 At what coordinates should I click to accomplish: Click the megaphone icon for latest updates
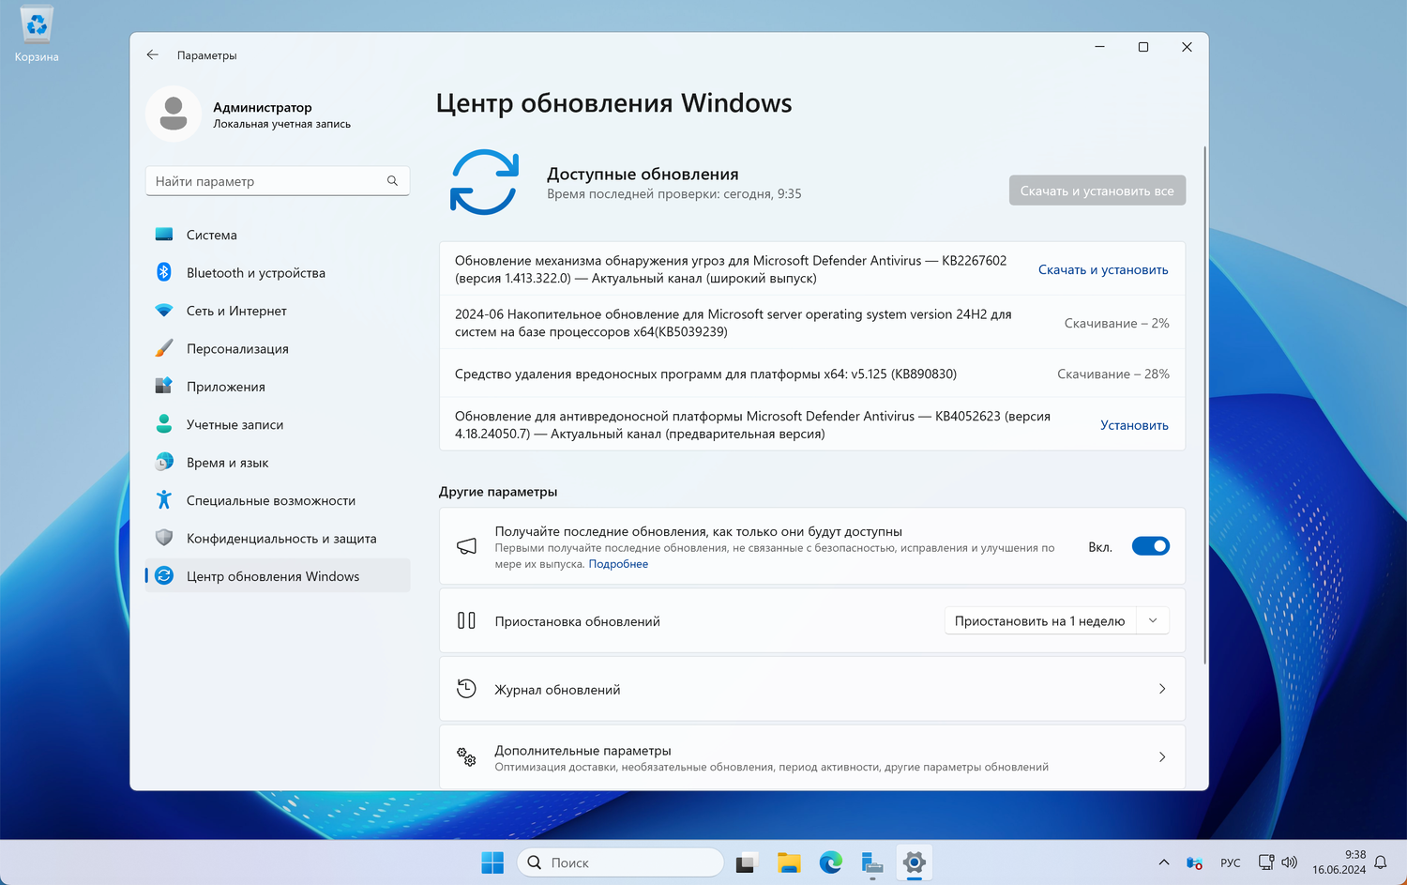click(466, 547)
